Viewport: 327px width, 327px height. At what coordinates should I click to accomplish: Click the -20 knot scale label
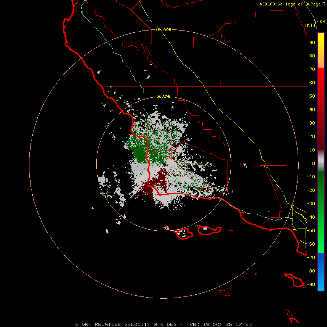[311, 190]
